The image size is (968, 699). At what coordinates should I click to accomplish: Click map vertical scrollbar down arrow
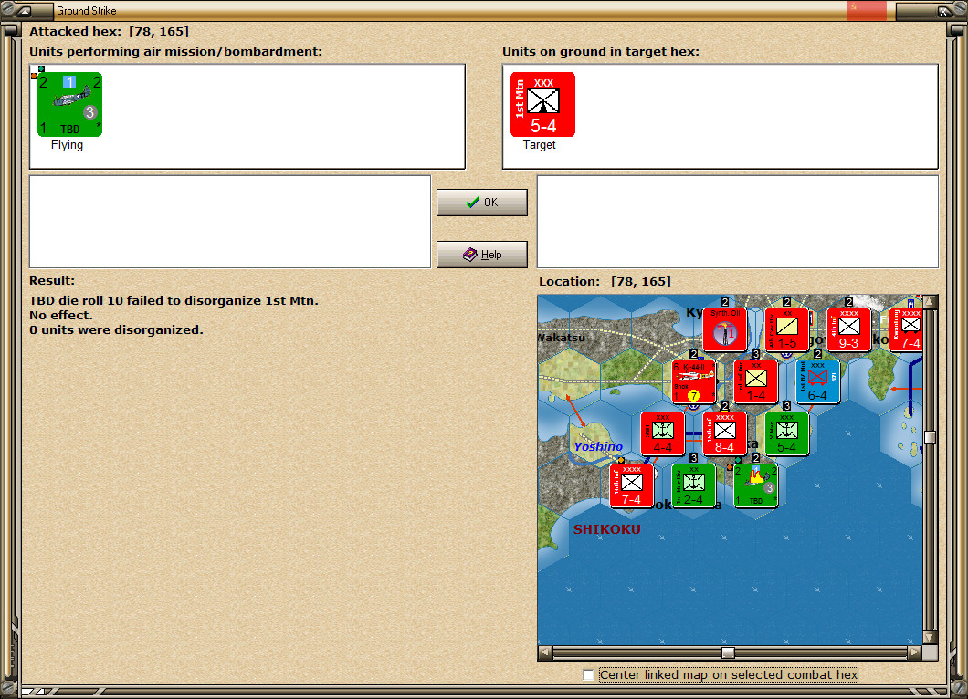click(930, 637)
